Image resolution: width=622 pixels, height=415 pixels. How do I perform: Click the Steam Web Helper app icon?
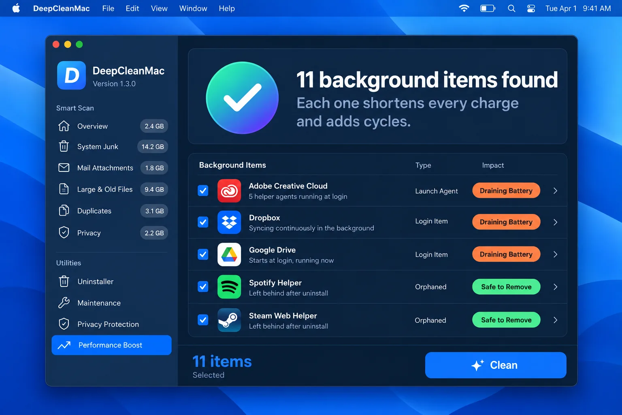pos(229,320)
